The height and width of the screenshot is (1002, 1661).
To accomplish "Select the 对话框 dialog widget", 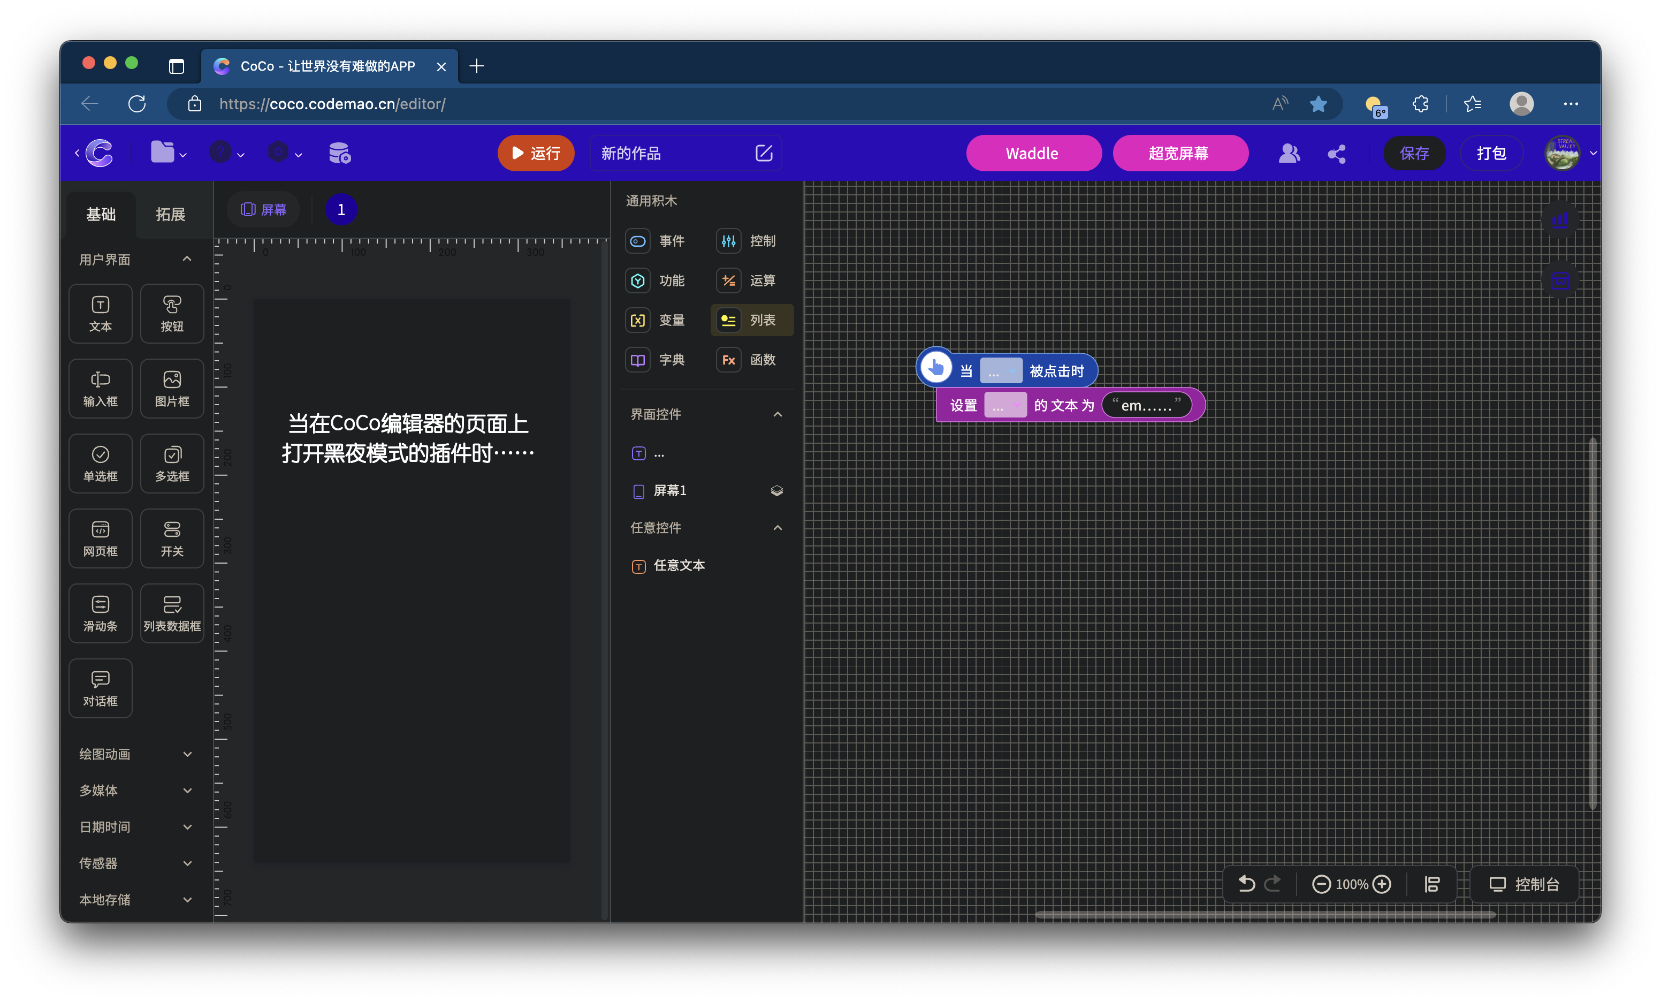I will point(101,688).
